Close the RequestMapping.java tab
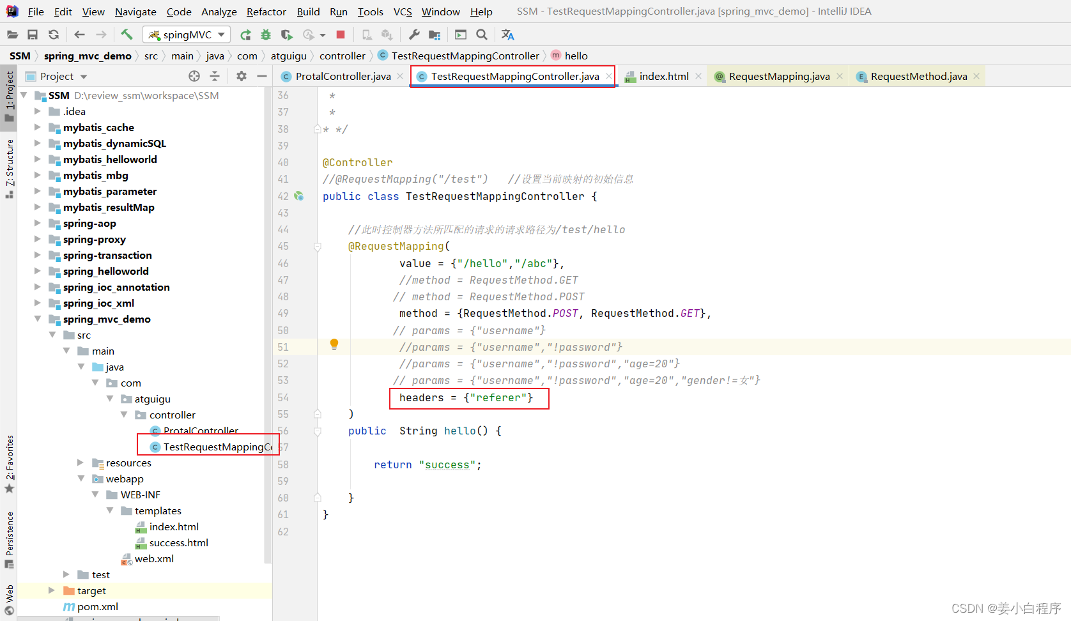Image resolution: width=1071 pixels, height=621 pixels. [x=840, y=76]
